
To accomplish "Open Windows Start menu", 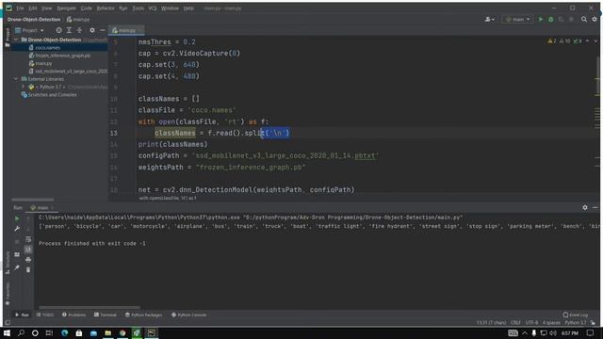I will (7, 332).
